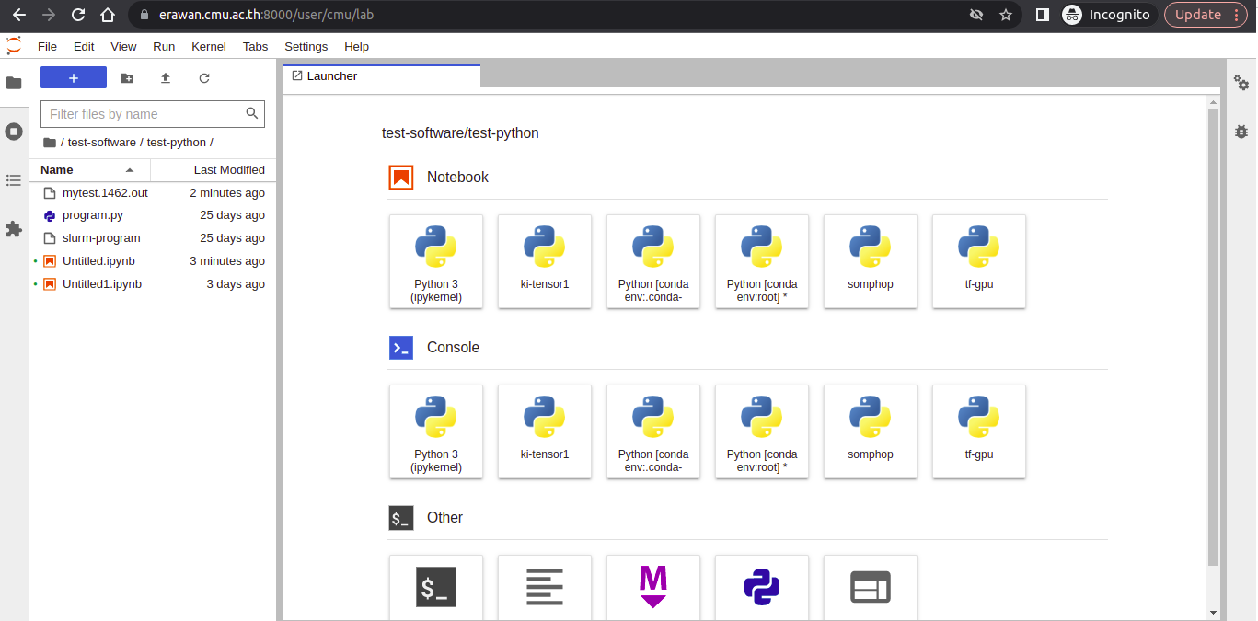1258x621 pixels.
Task: Open Contextual Help card
Action: pos(871,587)
